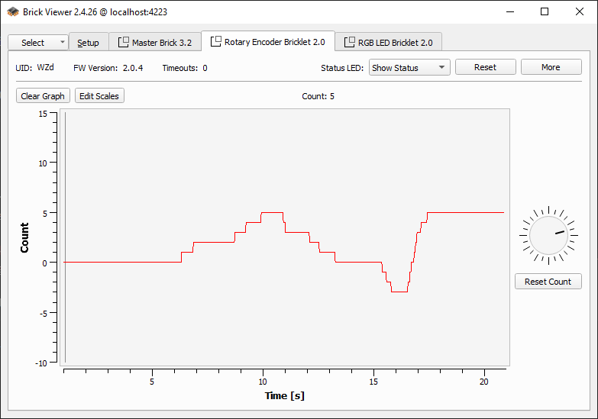Click the Brick Viewer app icon in title bar
Image resolution: width=598 pixels, height=419 pixels.
coord(13,11)
